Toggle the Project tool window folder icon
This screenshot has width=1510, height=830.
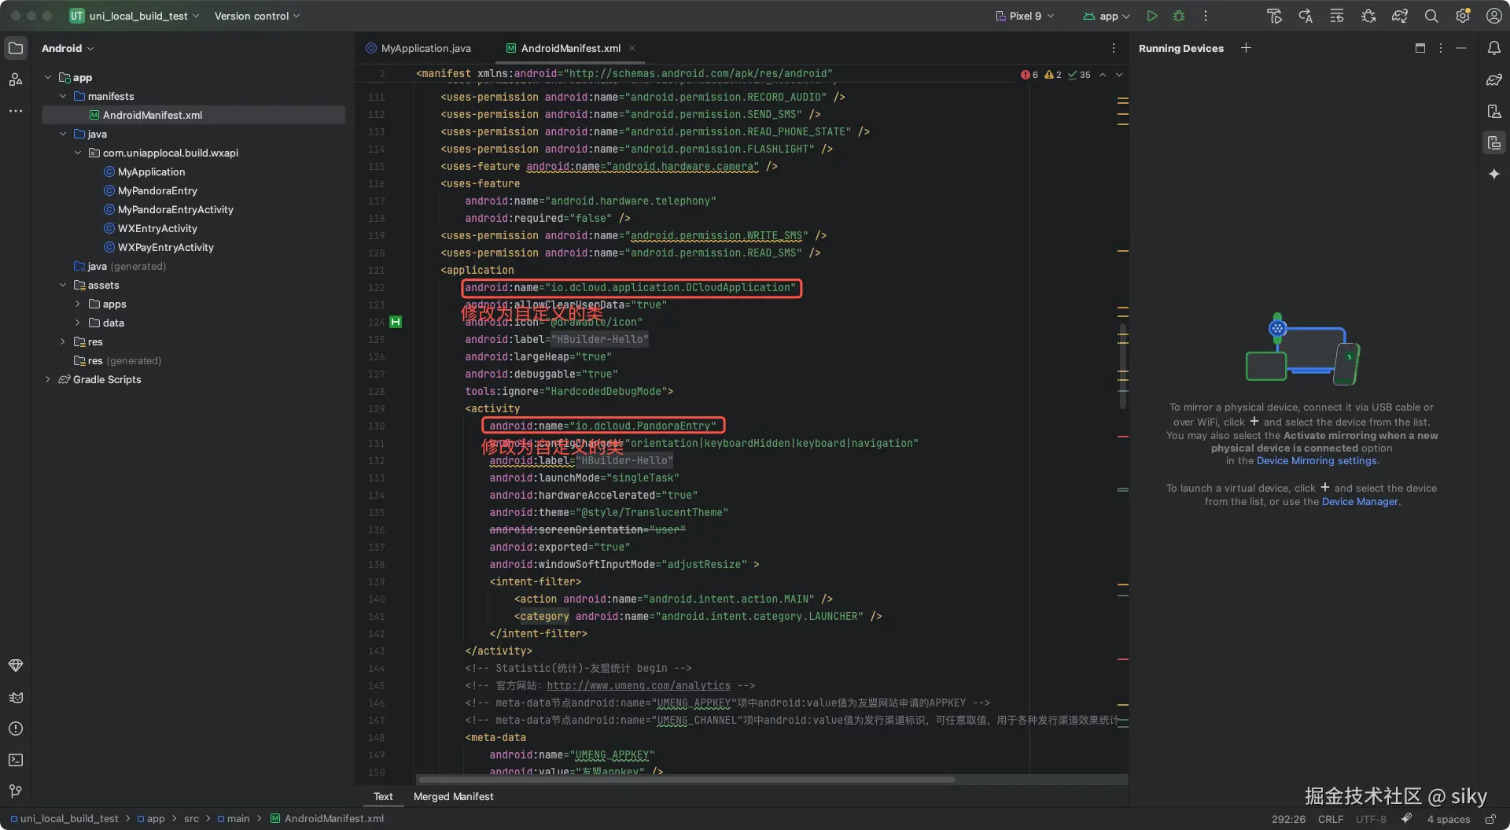16,48
